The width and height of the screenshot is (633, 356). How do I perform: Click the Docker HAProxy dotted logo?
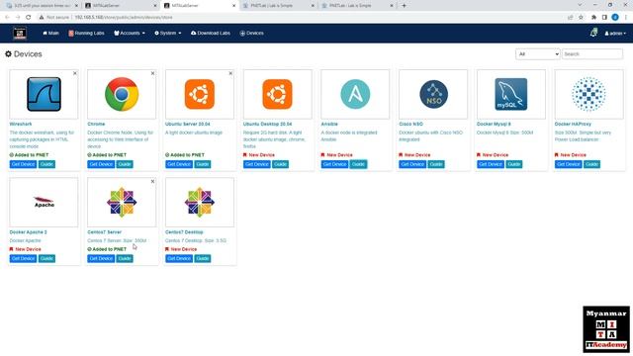coord(588,94)
